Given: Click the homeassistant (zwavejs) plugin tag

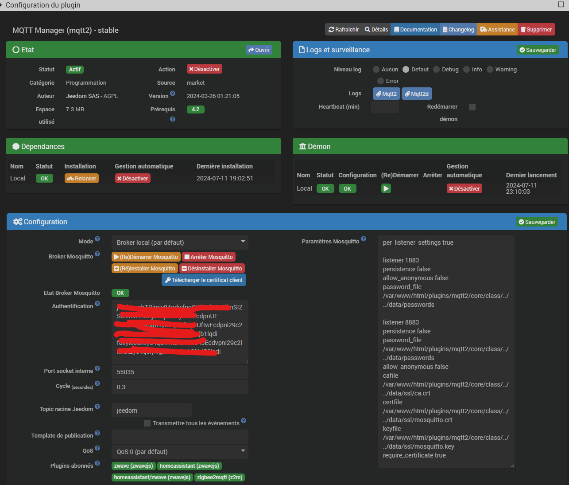Looking at the screenshot, I should point(189,466).
